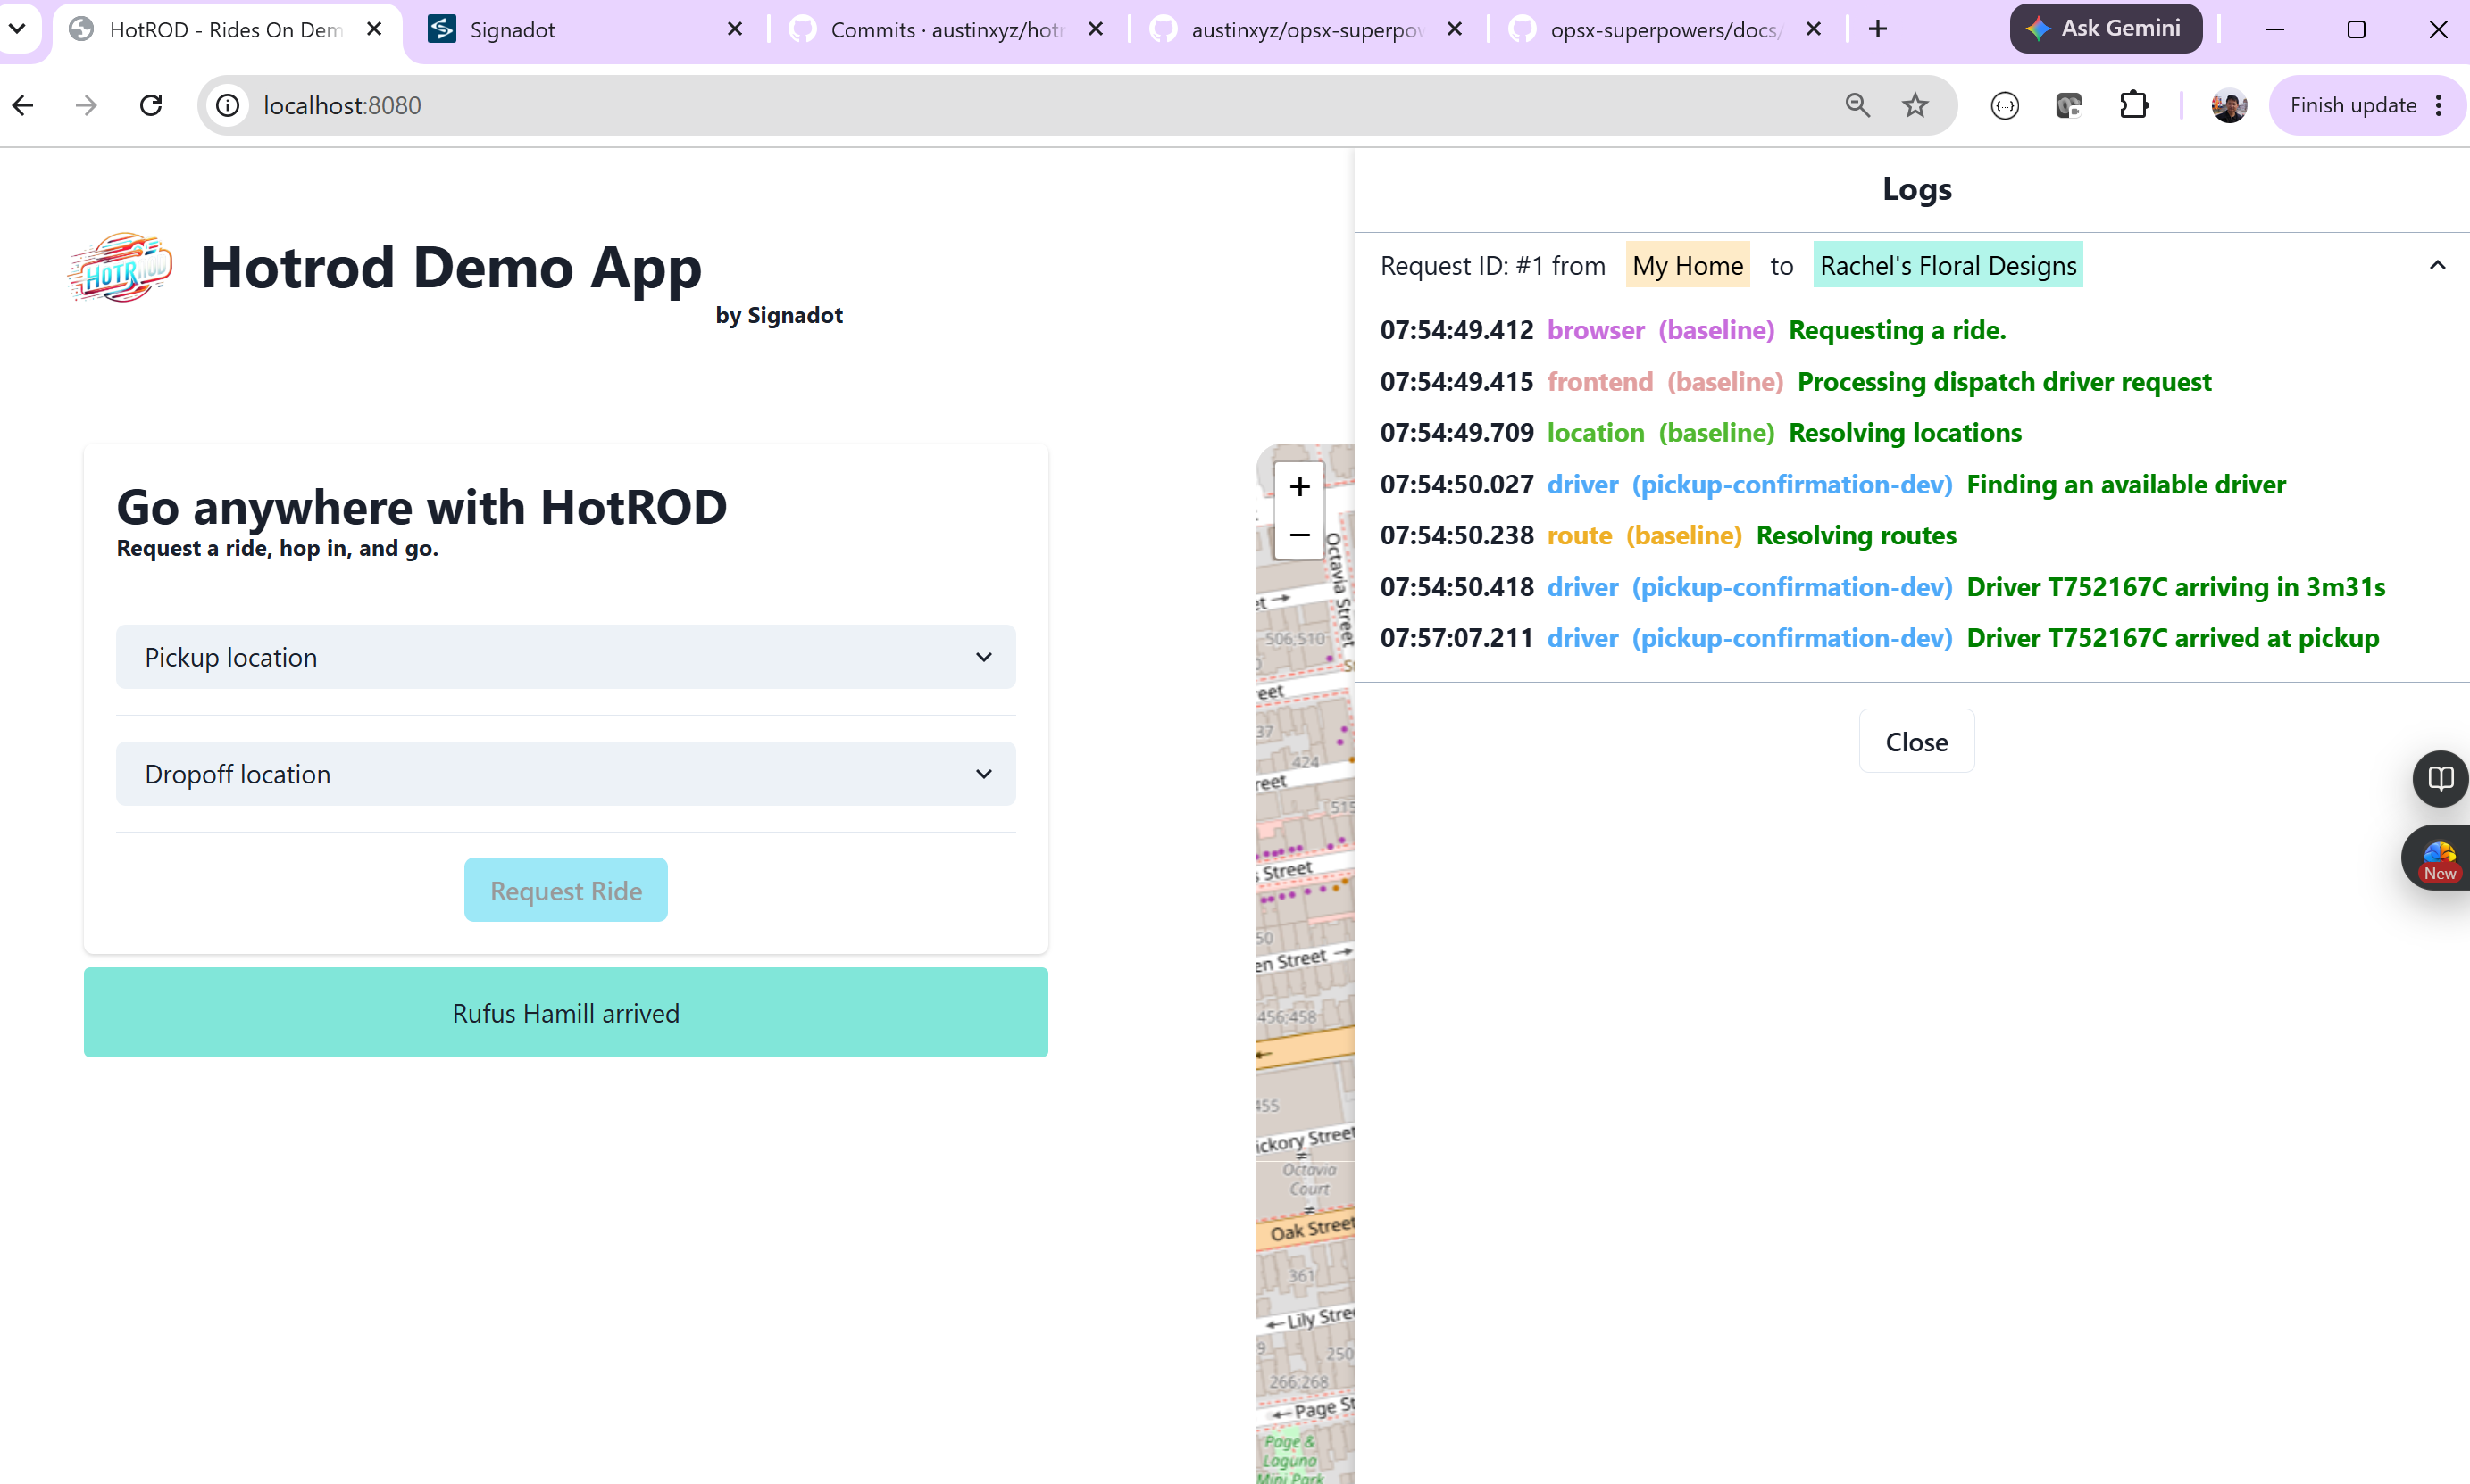Reload the localhost page
The height and width of the screenshot is (1484, 2470).
pyautogui.click(x=151, y=105)
